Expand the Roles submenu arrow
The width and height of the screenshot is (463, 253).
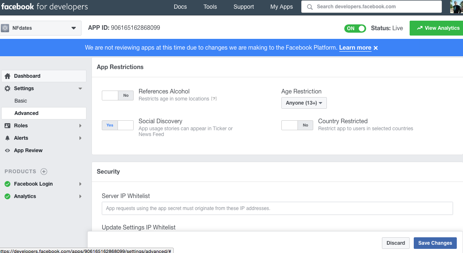[80, 126]
